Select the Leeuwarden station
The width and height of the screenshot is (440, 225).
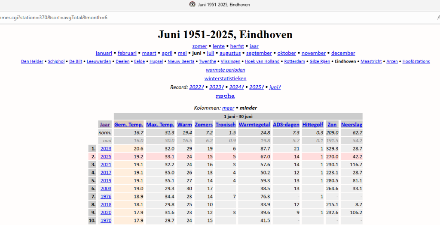tap(99, 61)
